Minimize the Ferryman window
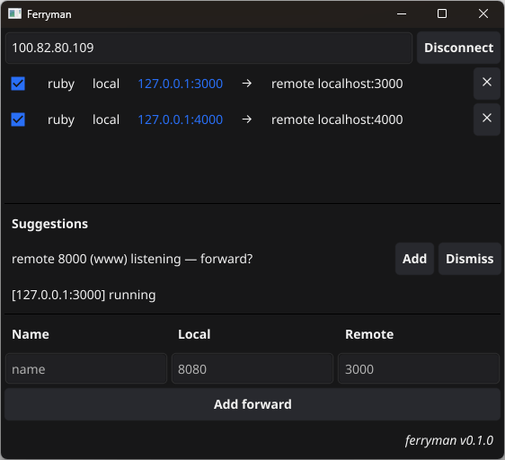Image resolution: width=505 pixels, height=460 pixels. [402, 13]
